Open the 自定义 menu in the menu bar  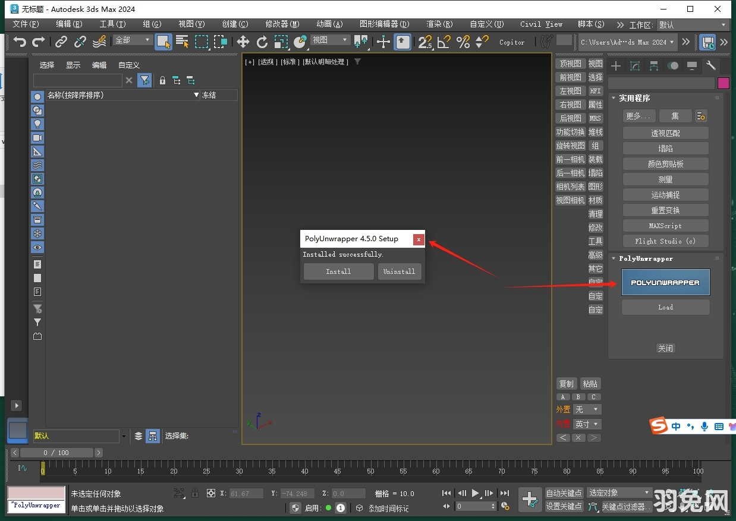pos(486,24)
